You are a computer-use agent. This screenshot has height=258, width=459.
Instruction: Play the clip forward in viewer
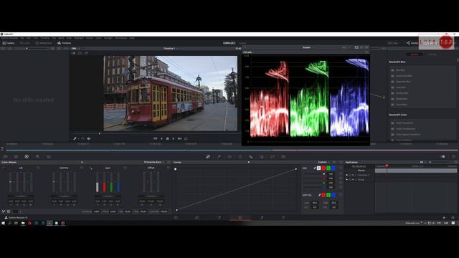point(174,138)
